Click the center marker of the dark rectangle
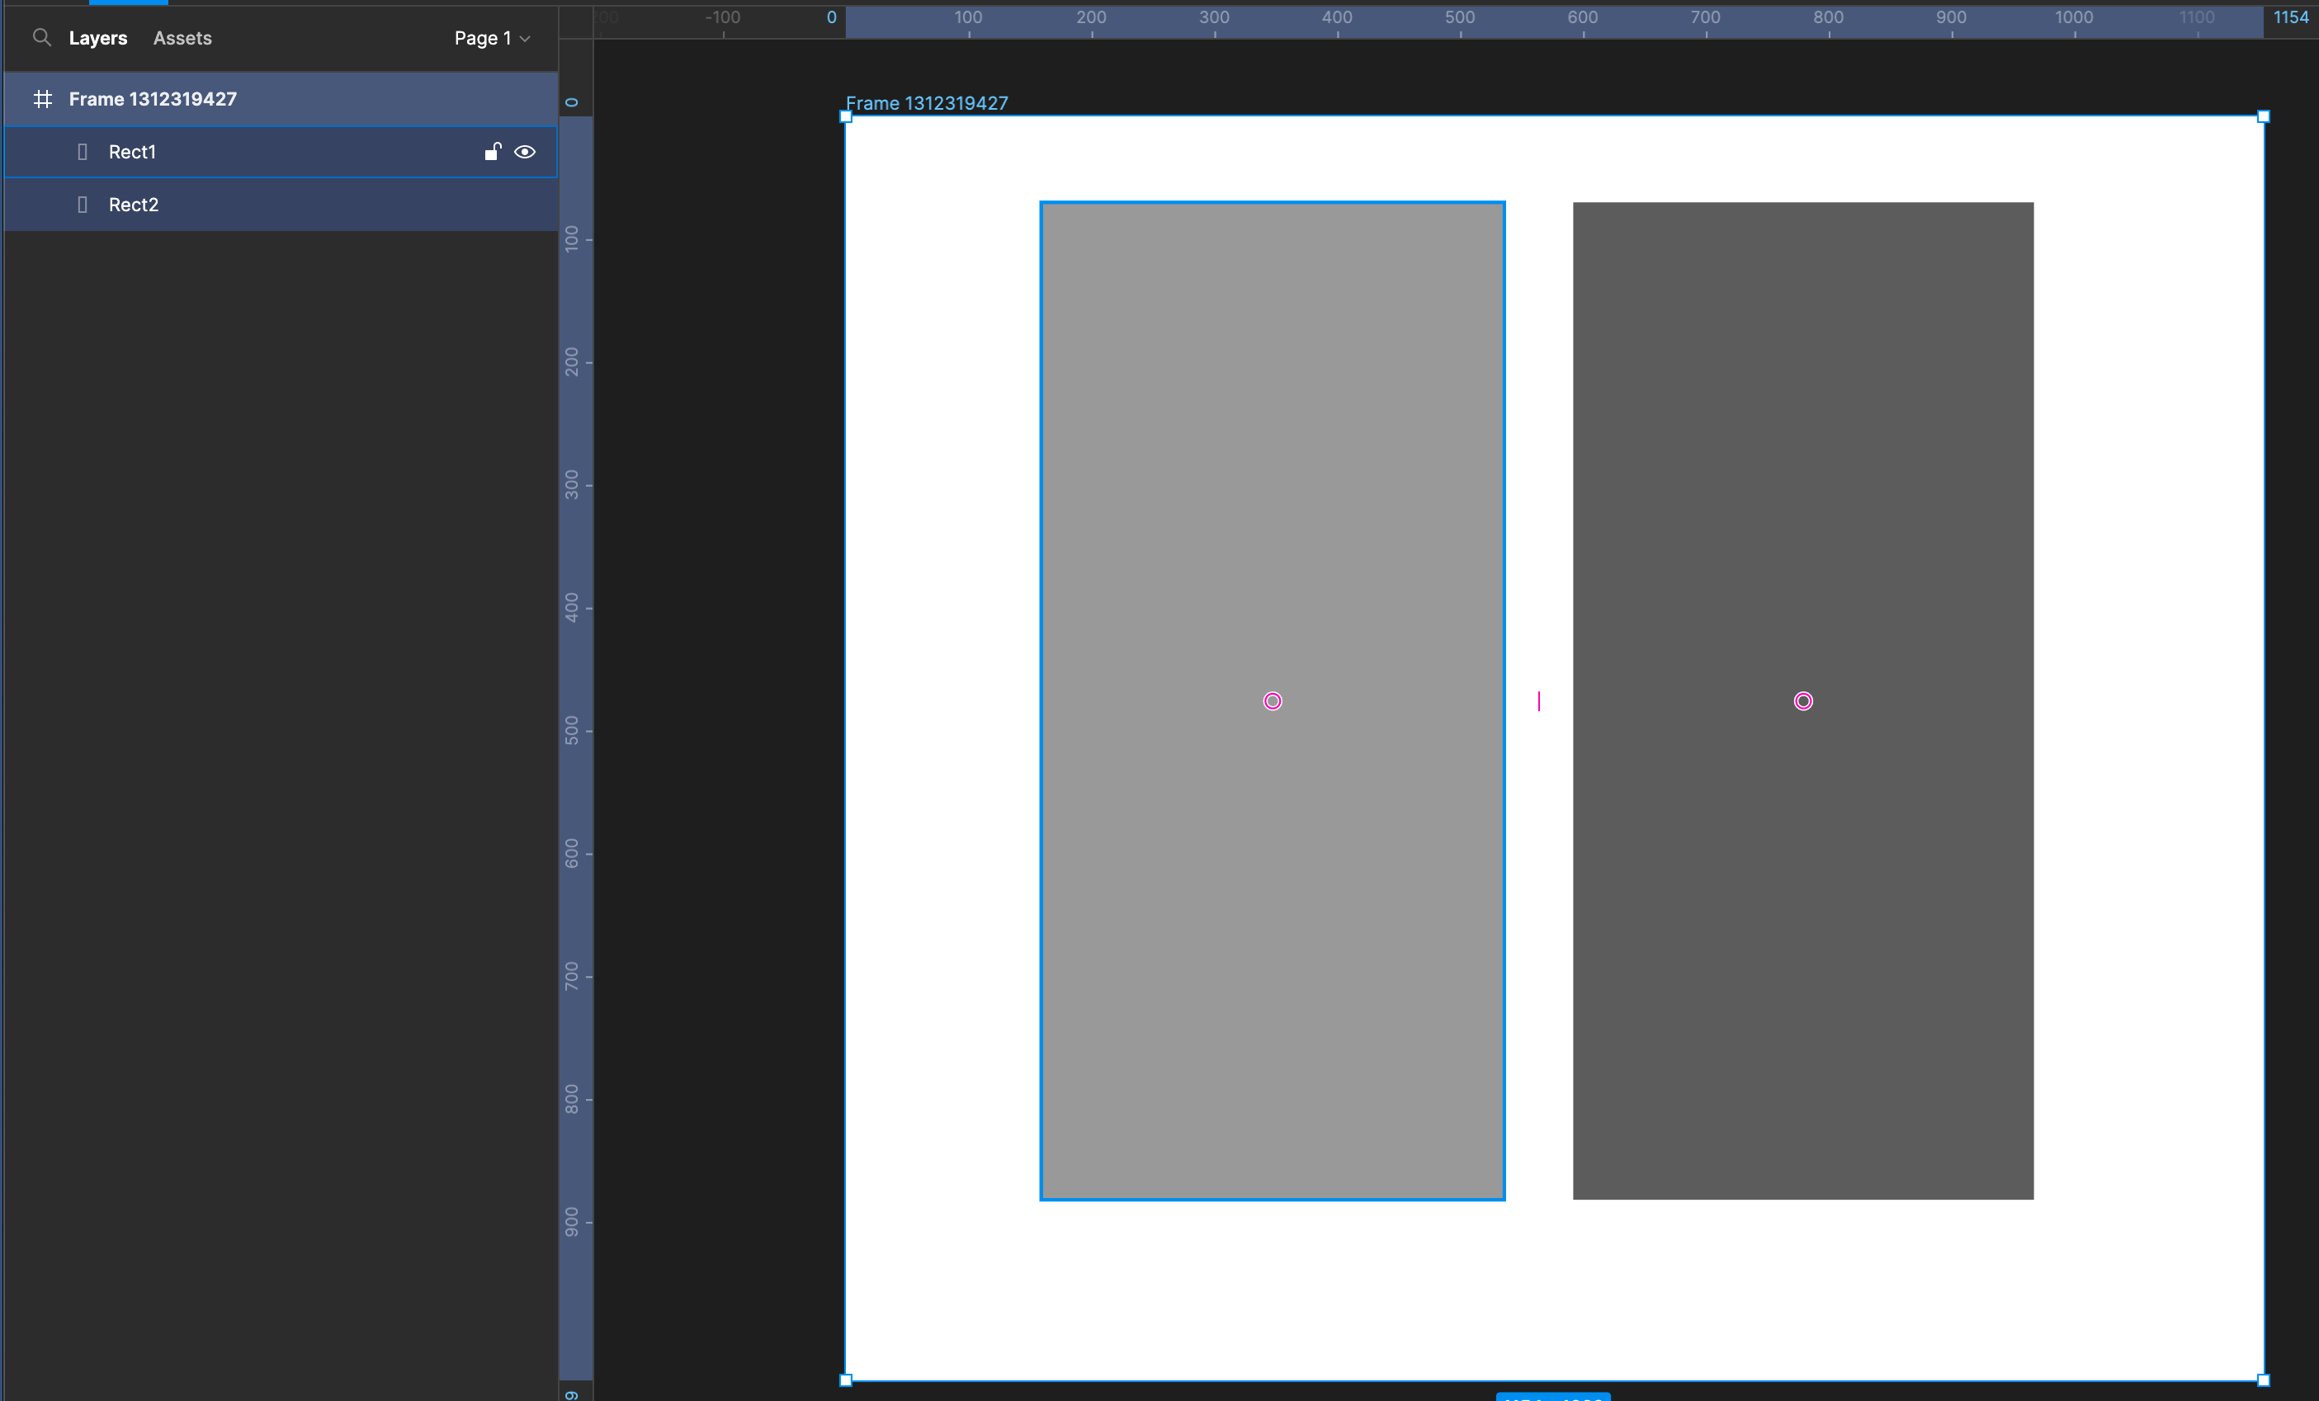2319x1401 pixels. pyautogui.click(x=1803, y=701)
